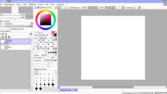Open the Настройки menu
The image size is (167, 94).
click(61, 4)
